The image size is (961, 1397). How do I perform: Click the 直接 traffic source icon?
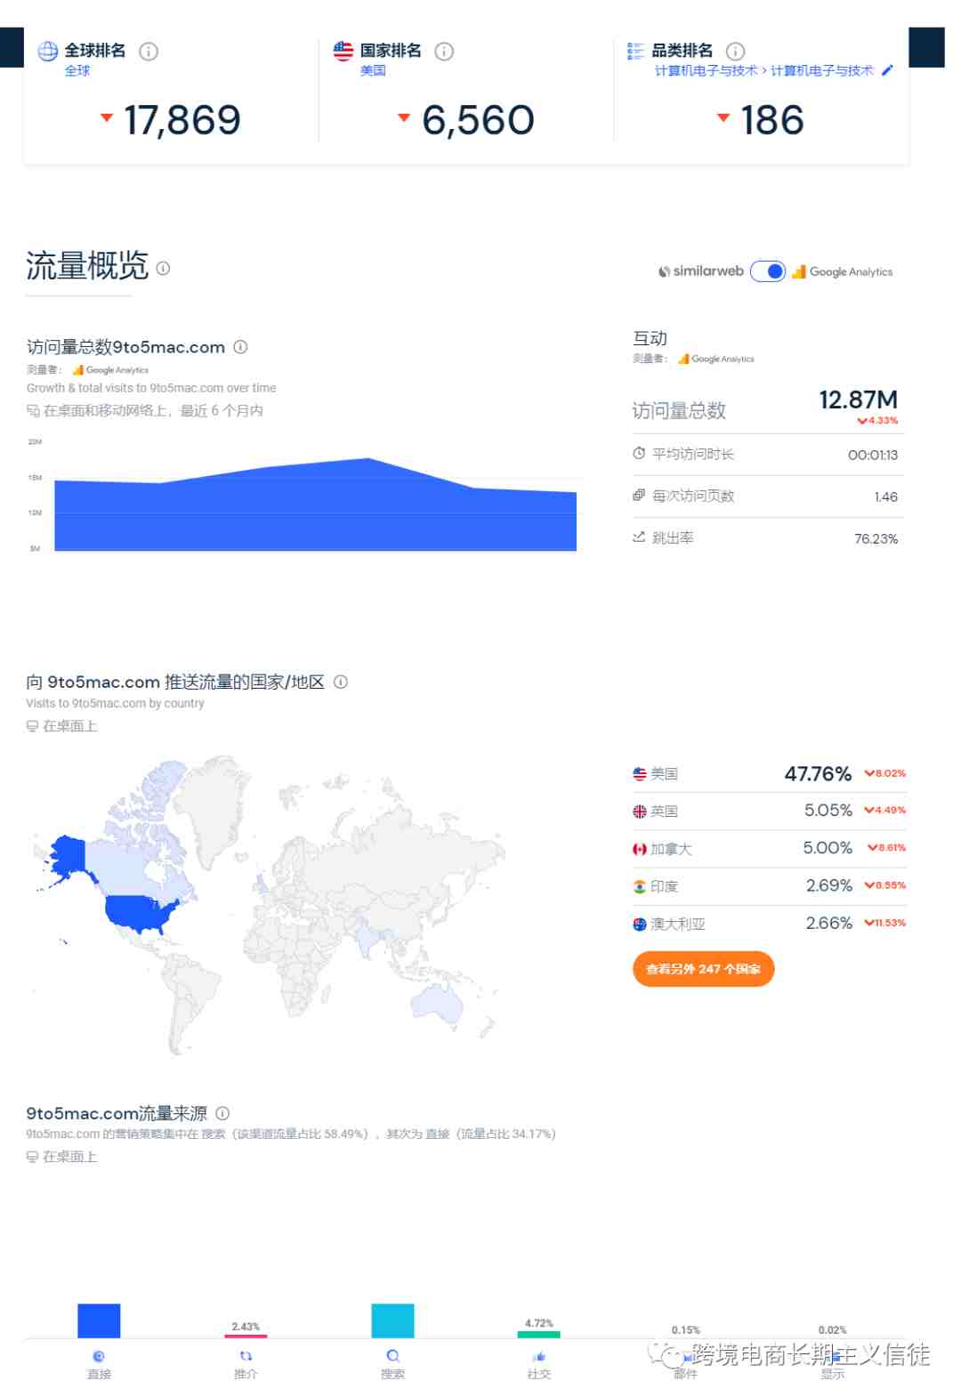tap(99, 1356)
